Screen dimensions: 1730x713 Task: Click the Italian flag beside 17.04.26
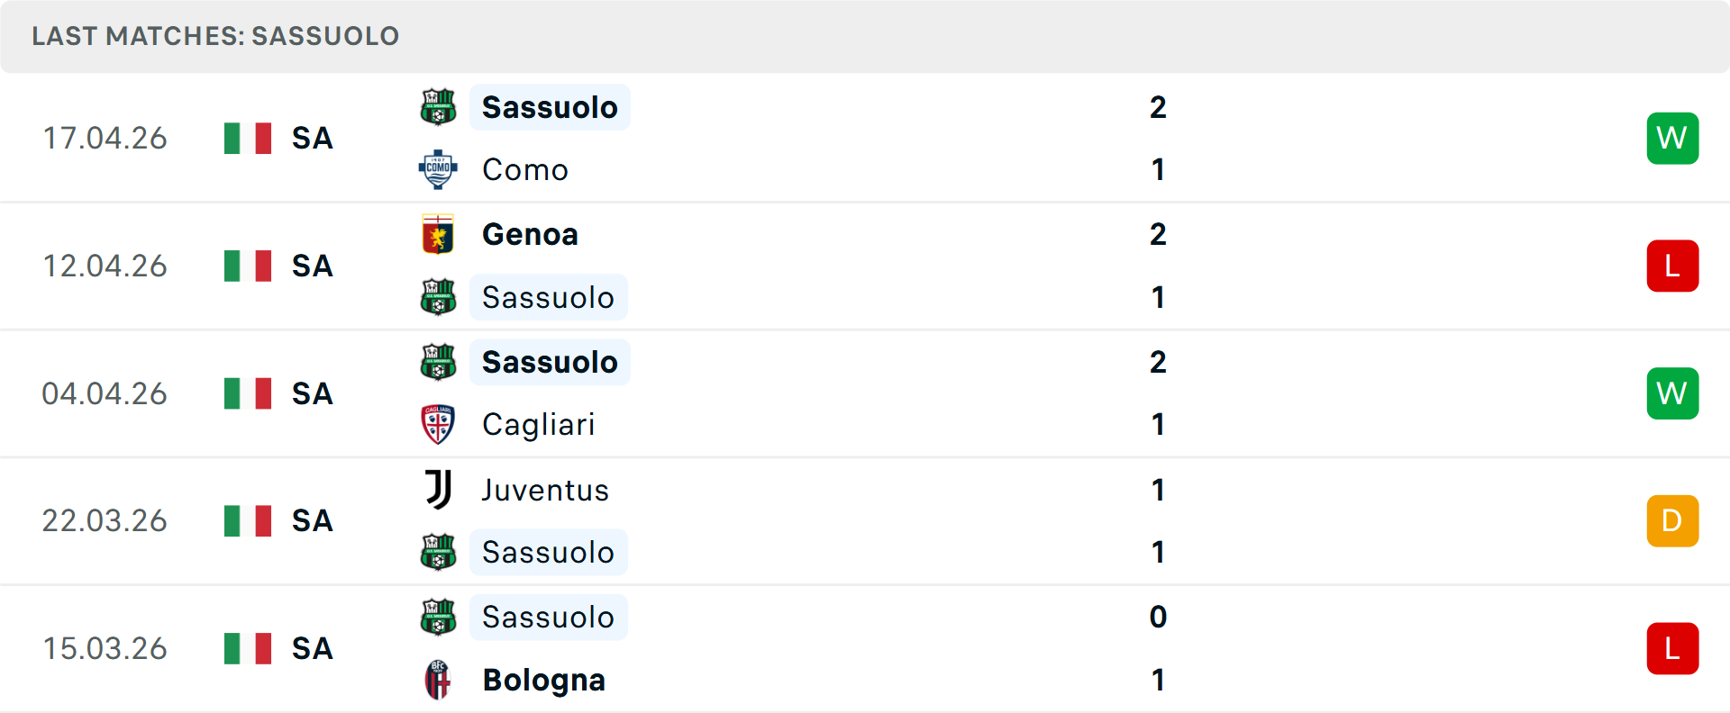247,138
